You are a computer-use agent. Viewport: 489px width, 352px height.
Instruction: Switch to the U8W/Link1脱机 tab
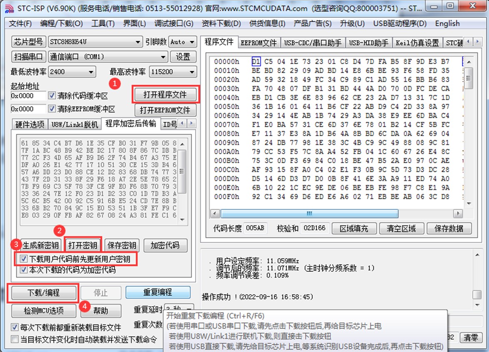pyautogui.click(x=75, y=124)
